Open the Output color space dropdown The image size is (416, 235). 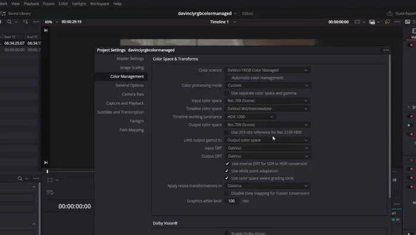coord(267,125)
